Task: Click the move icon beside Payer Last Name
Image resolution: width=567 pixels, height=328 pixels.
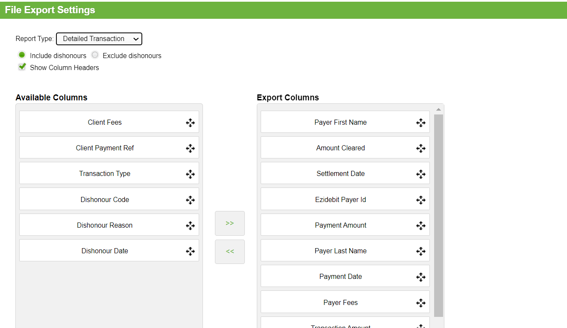Action: (x=421, y=251)
